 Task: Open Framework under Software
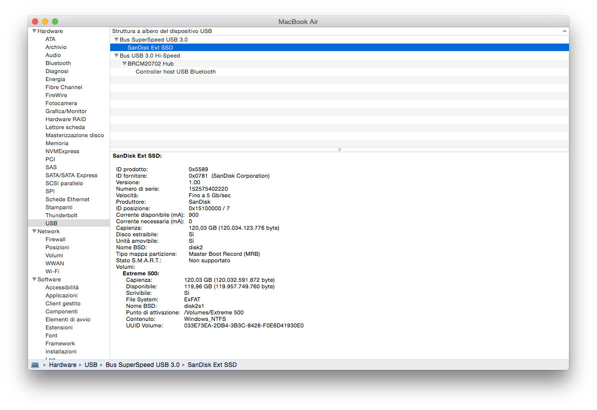60,343
